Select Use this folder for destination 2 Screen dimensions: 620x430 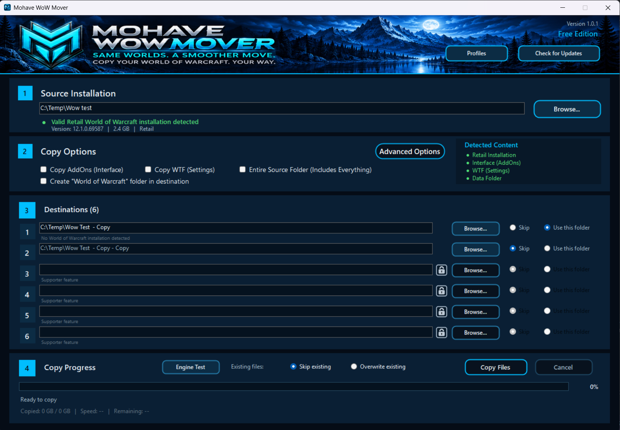(547, 248)
